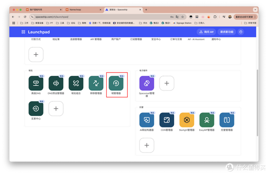
Task: Go forward to the next page
Action: pos(19,17)
